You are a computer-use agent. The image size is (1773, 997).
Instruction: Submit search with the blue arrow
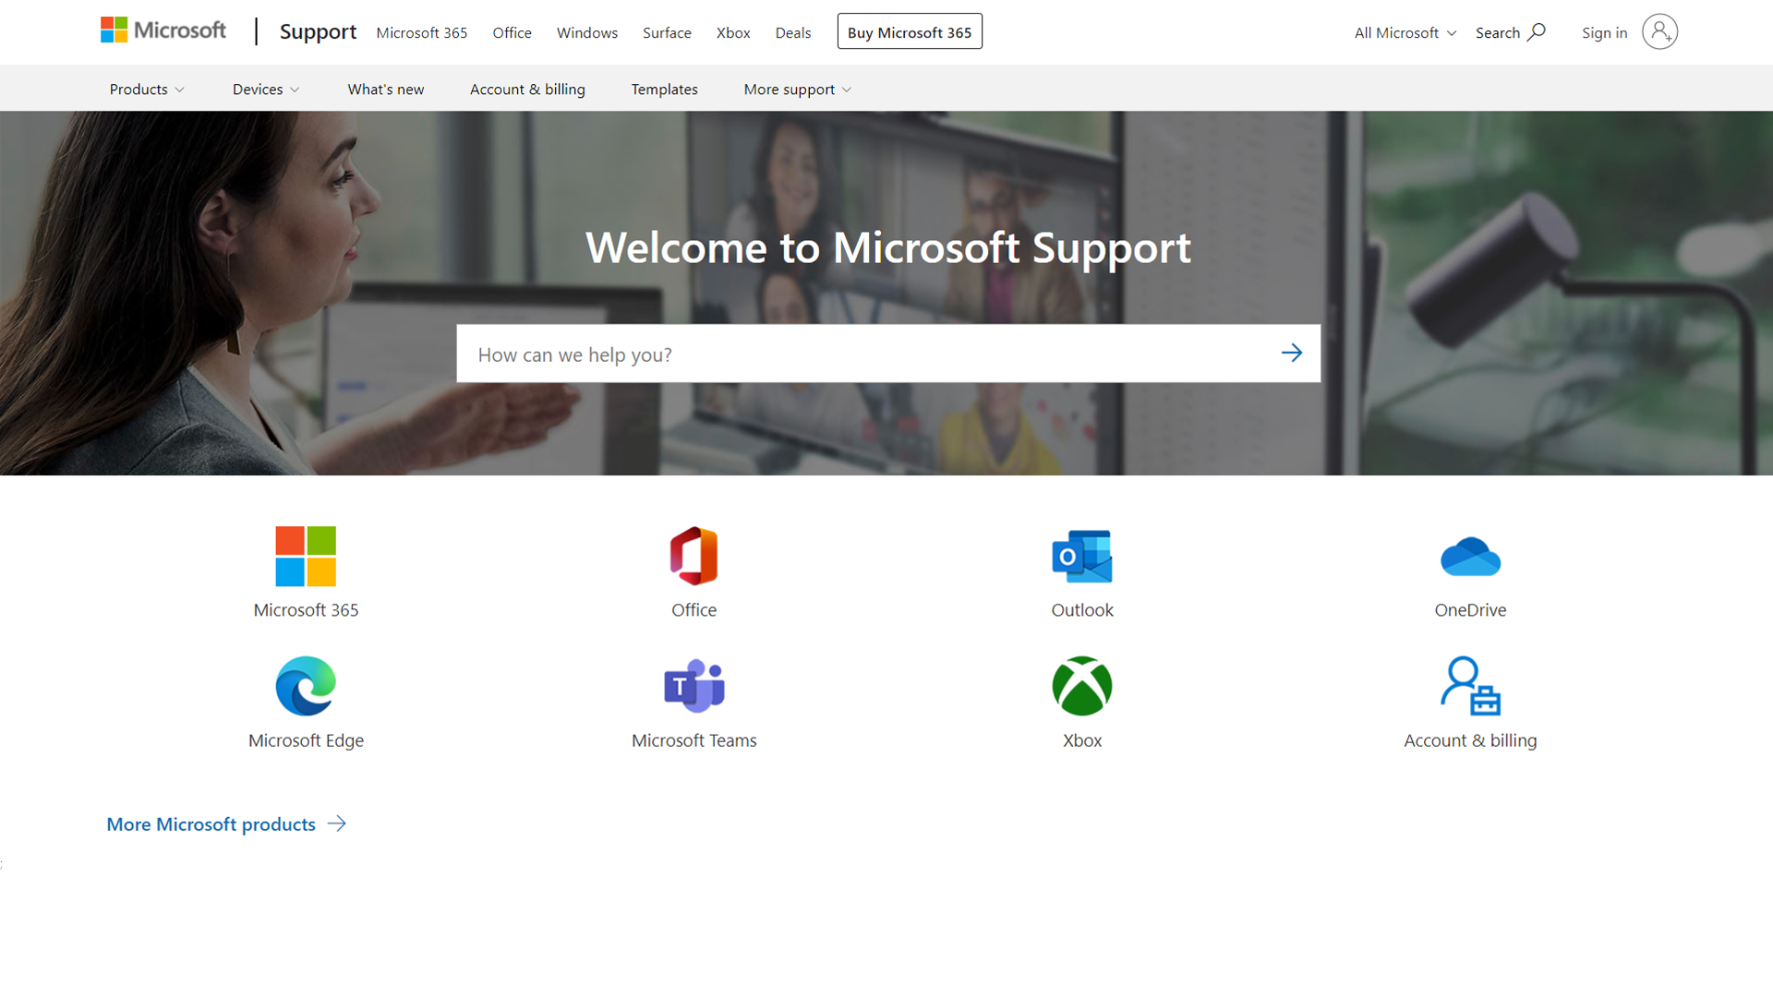pyautogui.click(x=1291, y=354)
